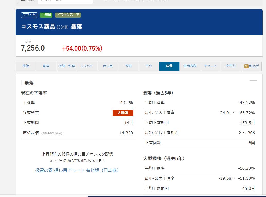This screenshot has width=266, height=197.
Task: Click the stock search input field
Action: click(65, 1)
